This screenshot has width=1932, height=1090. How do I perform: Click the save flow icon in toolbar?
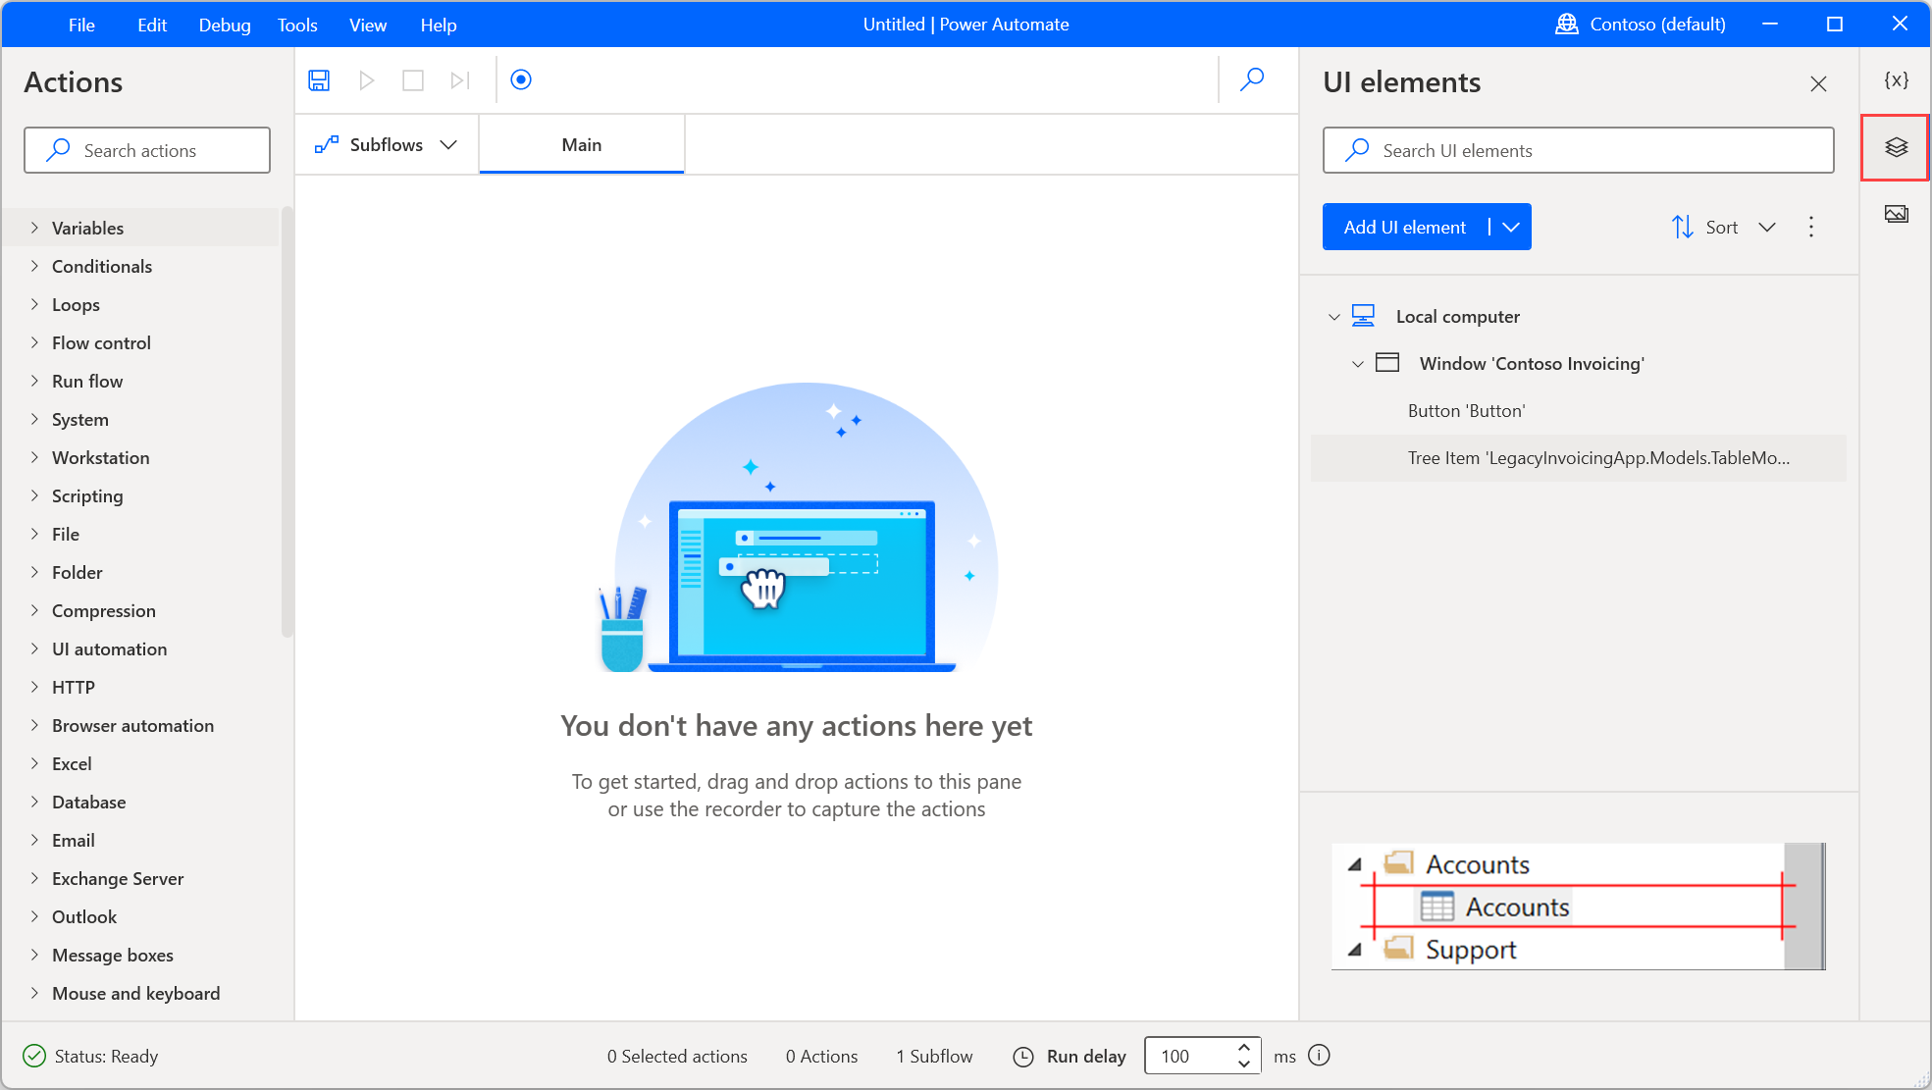[x=319, y=79]
